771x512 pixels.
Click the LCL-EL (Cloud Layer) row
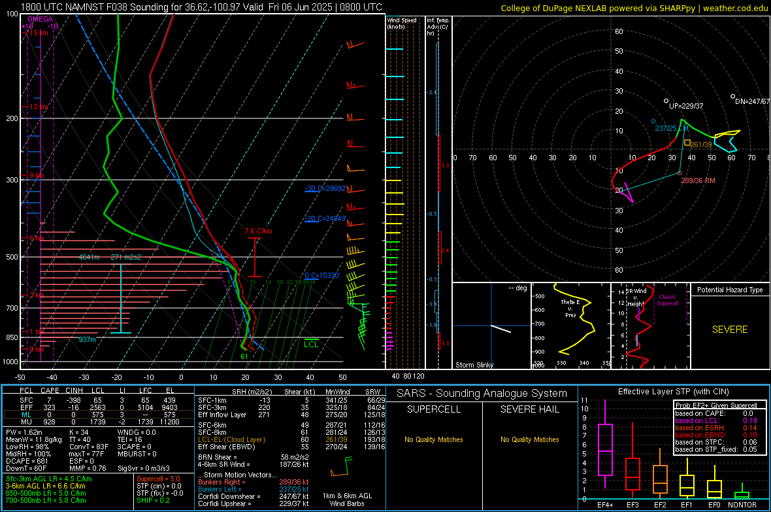(x=291, y=439)
